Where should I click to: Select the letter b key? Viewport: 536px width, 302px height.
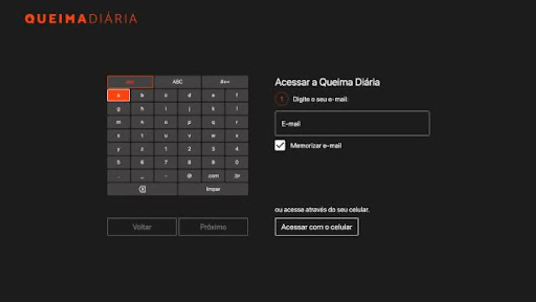point(142,95)
